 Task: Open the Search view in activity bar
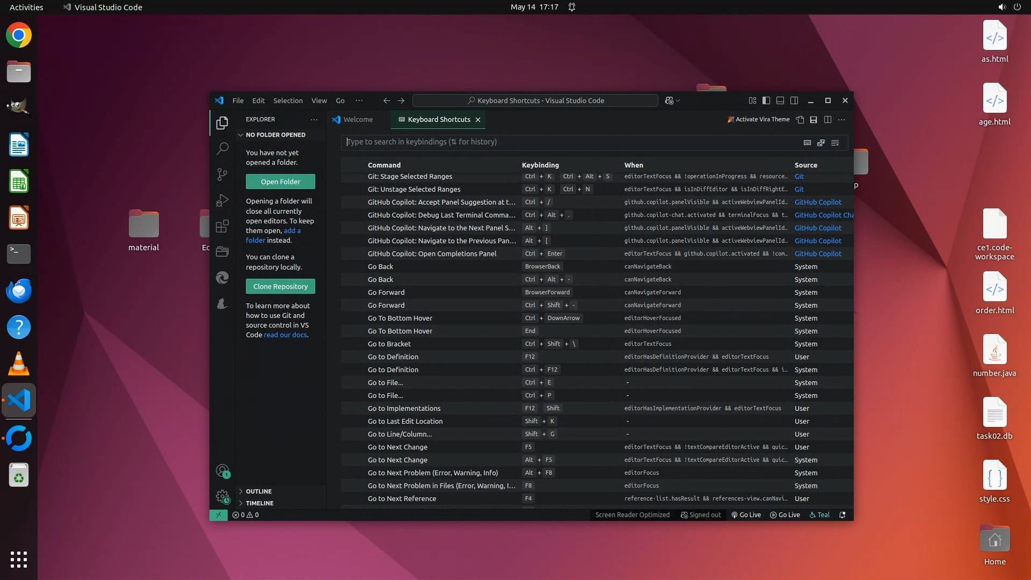pos(222,148)
